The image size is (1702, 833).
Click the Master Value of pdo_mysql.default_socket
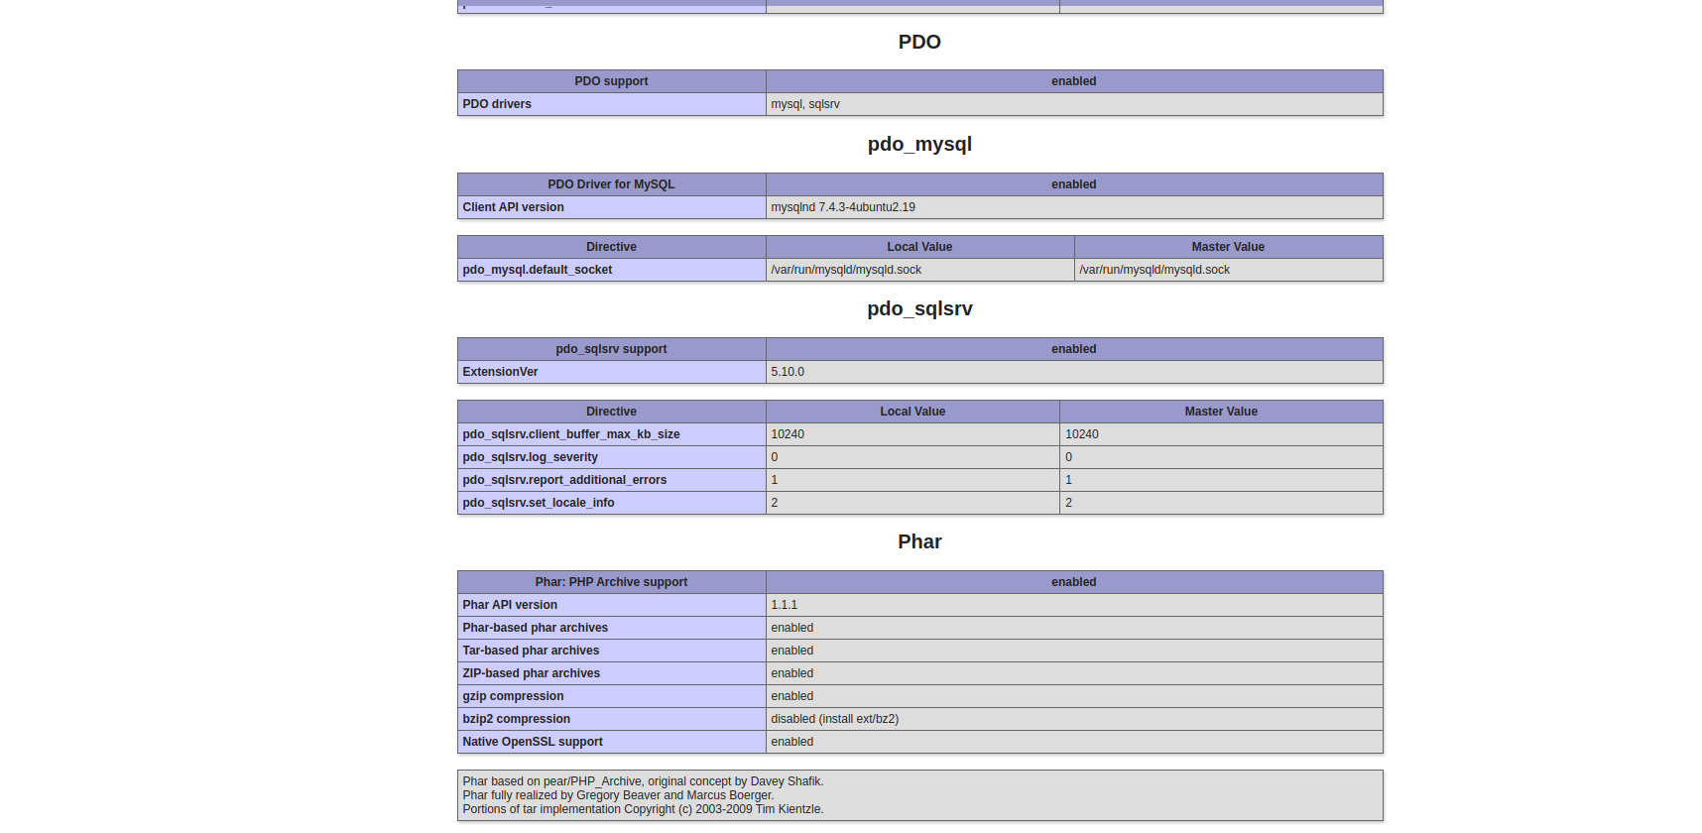pyautogui.click(x=1154, y=270)
